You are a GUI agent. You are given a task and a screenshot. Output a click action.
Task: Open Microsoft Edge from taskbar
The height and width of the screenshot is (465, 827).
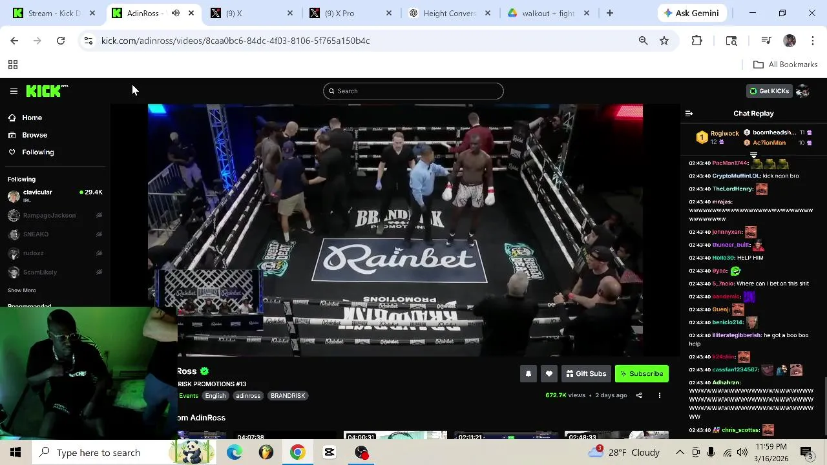[x=235, y=453]
